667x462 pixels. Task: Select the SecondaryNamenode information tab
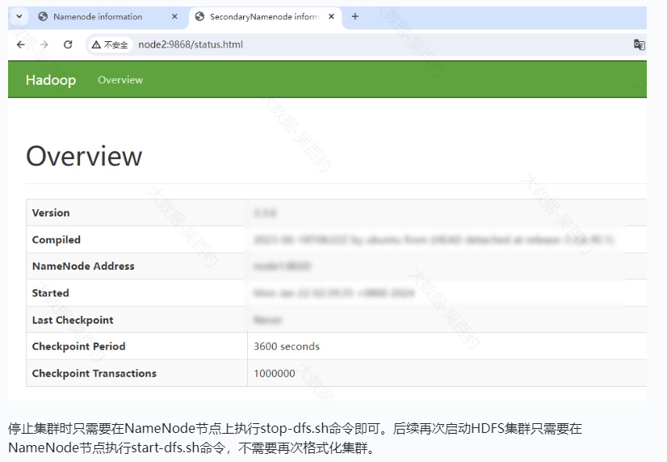pos(264,17)
